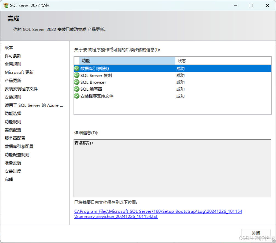Open the summary log file link
The width and height of the screenshot is (276, 243).
tap(158, 214)
